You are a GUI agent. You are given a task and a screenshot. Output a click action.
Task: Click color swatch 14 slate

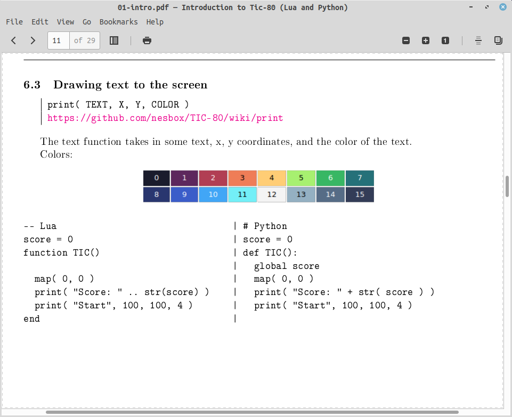[x=330, y=194]
